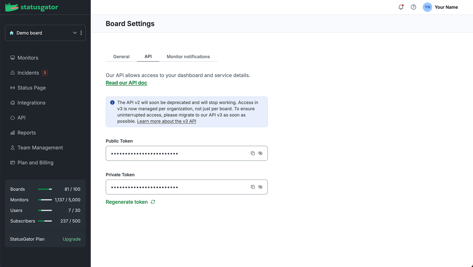473x267 pixels.
Task: Copy the Private Token to clipboard
Action: [253, 187]
